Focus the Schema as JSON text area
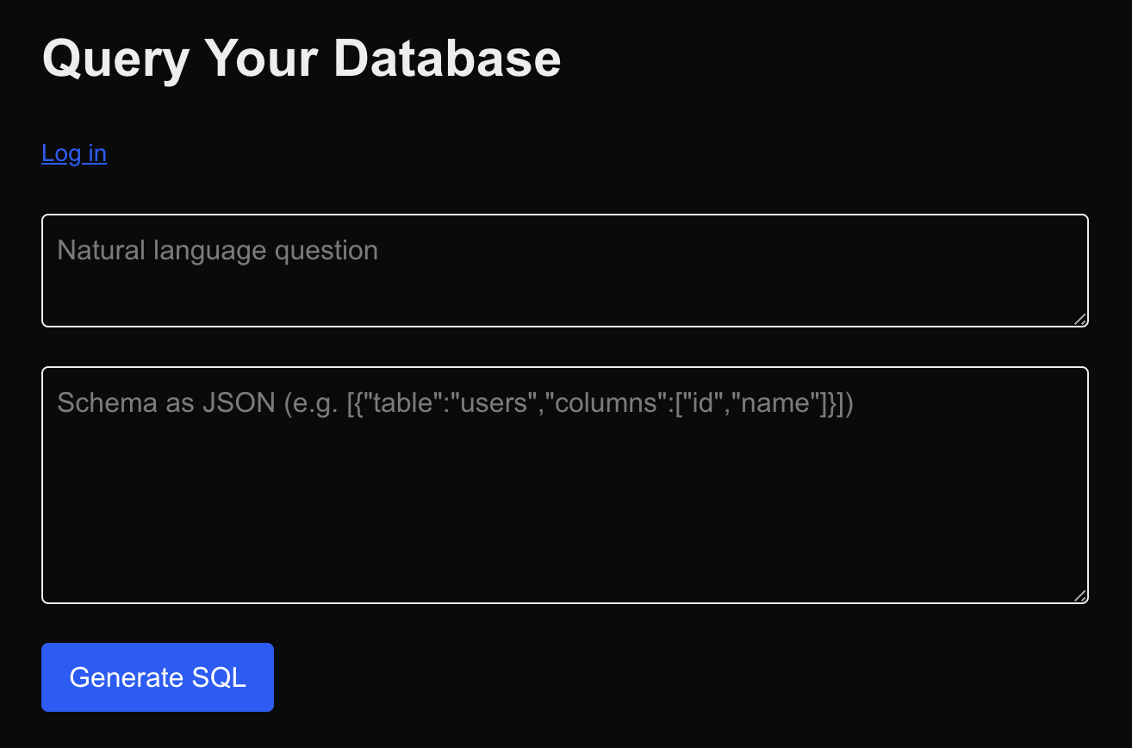Viewport: 1132px width, 748px height. [x=565, y=485]
